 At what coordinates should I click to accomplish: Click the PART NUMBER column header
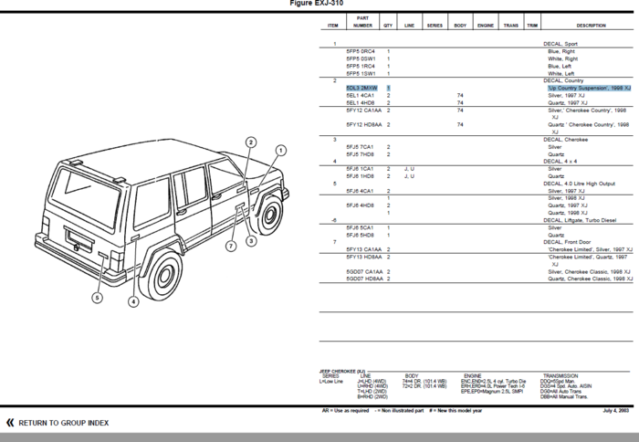pos(362,22)
